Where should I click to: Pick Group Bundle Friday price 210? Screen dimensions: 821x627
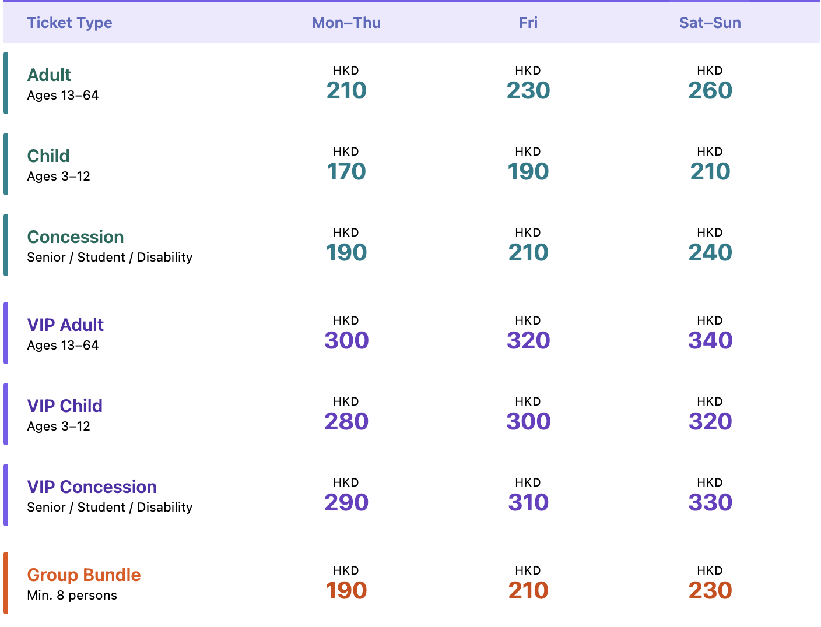pos(528,590)
